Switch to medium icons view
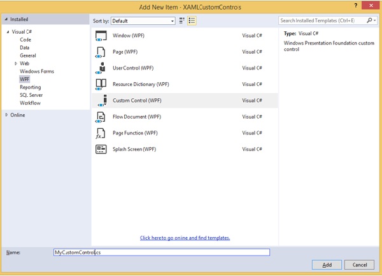The image size is (382, 276). click(x=192, y=21)
